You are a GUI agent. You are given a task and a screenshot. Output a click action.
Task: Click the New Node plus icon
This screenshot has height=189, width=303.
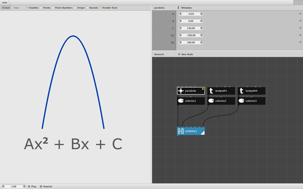[179, 54]
